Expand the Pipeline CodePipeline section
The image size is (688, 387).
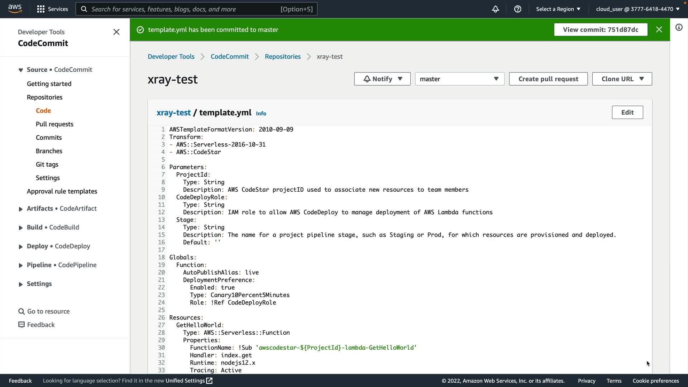point(21,265)
